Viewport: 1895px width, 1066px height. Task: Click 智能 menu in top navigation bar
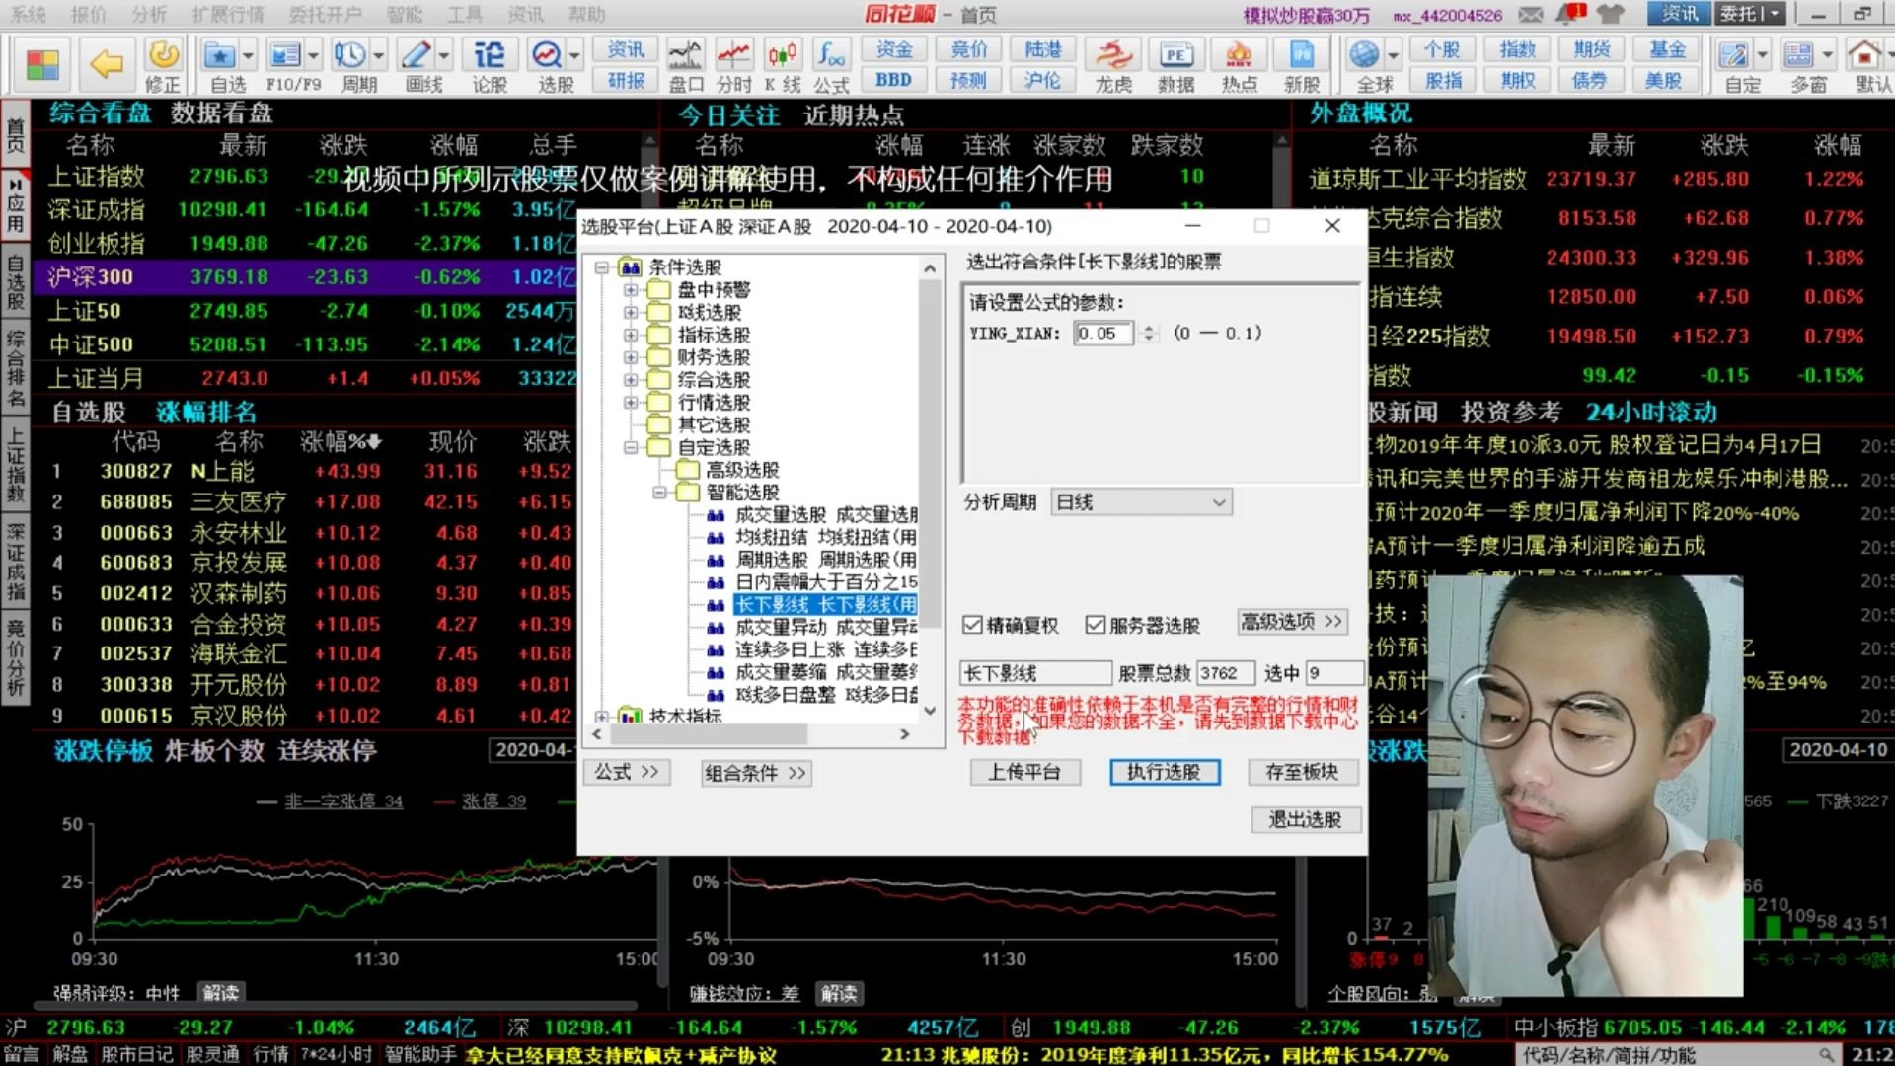(404, 13)
